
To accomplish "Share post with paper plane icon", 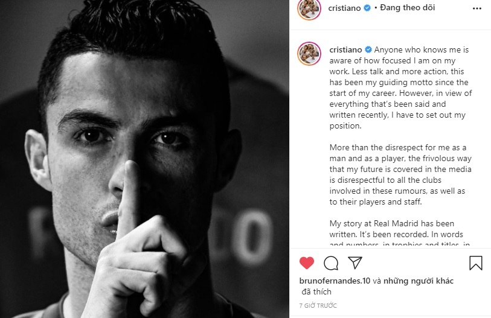I will (x=355, y=262).
